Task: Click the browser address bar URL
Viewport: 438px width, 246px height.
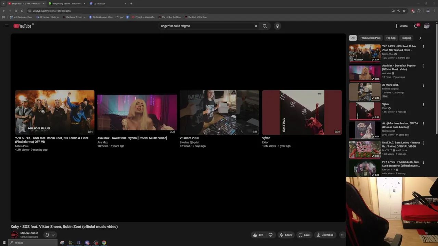Action: pos(52,11)
